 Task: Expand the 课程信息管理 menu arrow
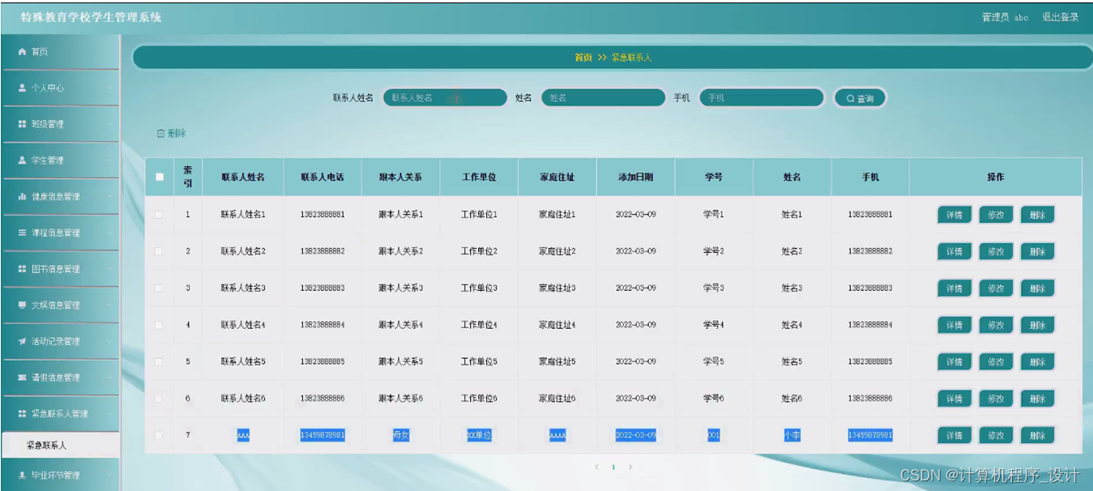point(109,233)
